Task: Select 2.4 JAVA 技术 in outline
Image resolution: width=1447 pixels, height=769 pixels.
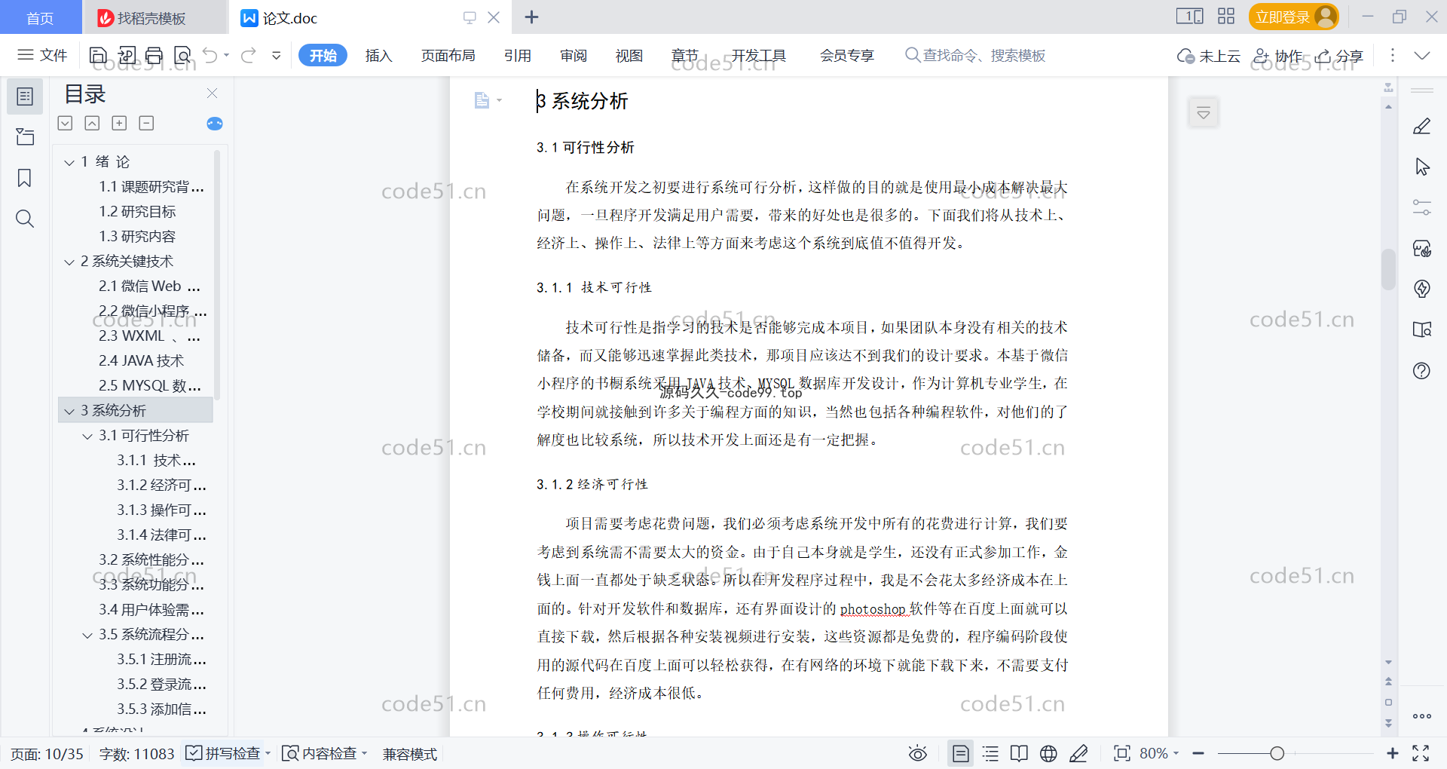Action: pos(141,361)
